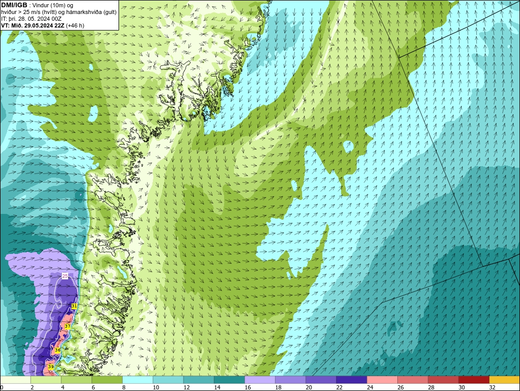Image resolution: width=520 pixels, height=391 pixels.
Task: Click the legend scale value 8
Action: pyautogui.click(x=124, y=387)
